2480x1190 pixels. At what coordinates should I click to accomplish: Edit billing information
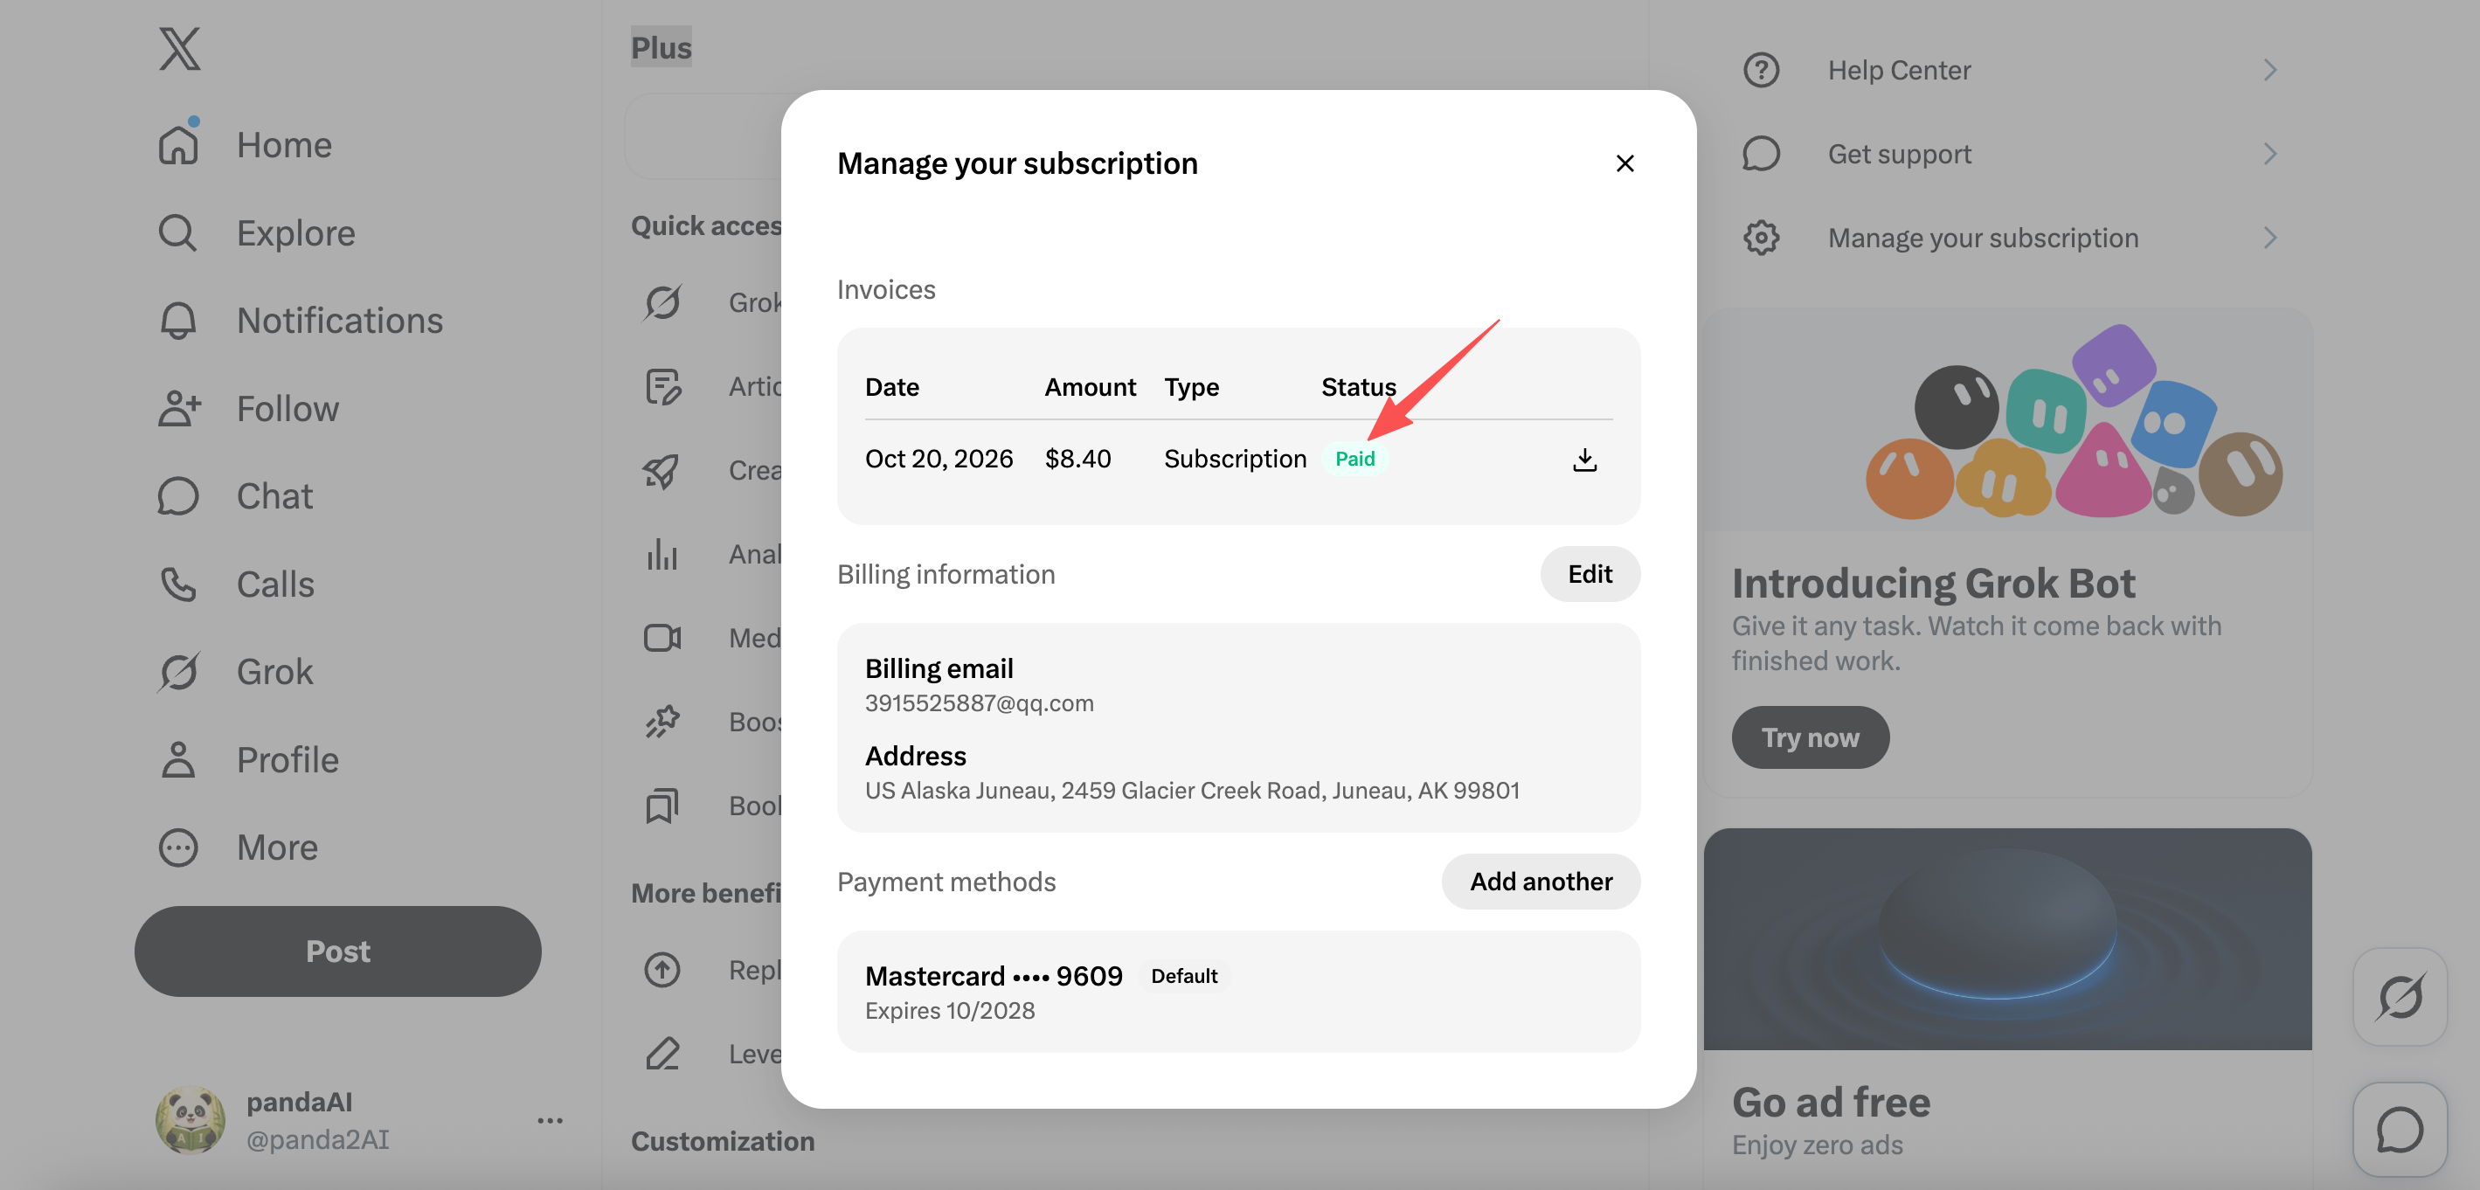(x=1590, y=574)
